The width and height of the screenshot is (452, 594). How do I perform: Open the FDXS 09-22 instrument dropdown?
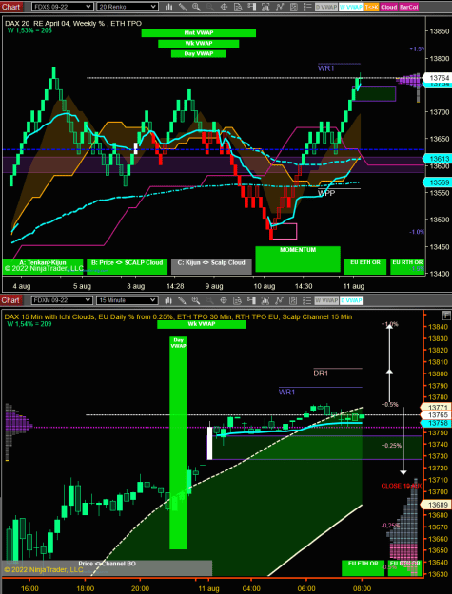coord(62,7)
